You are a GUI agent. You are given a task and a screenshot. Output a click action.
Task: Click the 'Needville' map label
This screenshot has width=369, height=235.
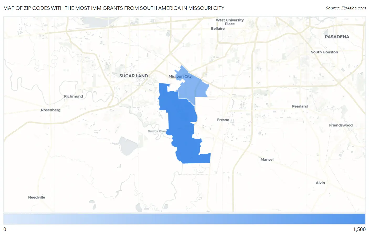point(37,197)
